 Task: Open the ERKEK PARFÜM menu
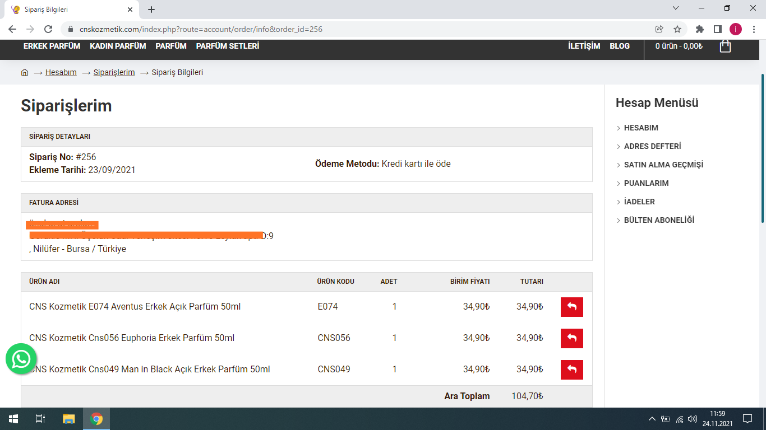coord(52,46)
